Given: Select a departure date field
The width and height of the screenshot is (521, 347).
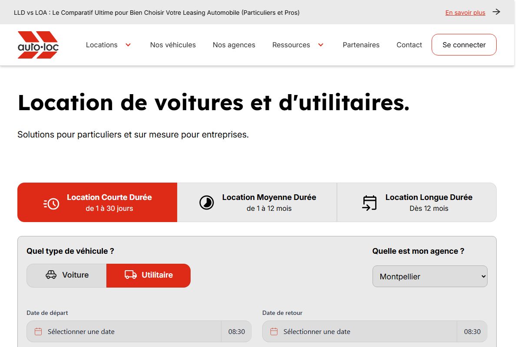Looking at the screenshot, I should click(x=124, y=331).
